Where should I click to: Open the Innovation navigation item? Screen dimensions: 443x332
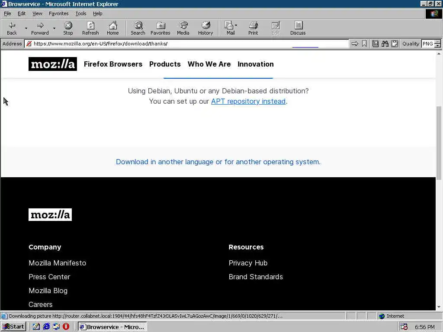pos(255,64)
